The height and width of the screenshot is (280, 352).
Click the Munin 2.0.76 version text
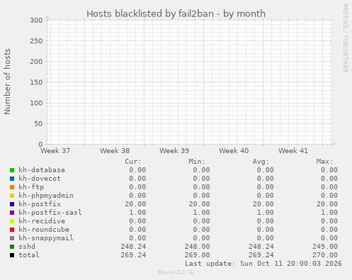[x=176, y=272]
